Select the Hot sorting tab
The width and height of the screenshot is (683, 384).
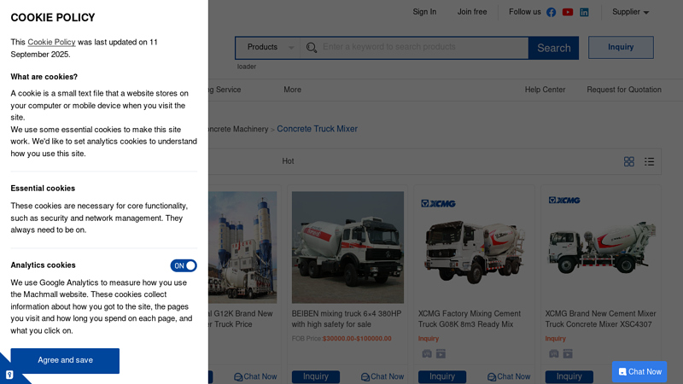(x=288, y=161)
